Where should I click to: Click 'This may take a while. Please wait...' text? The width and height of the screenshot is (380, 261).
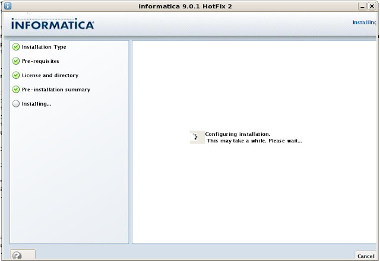[x=255, y=141]
